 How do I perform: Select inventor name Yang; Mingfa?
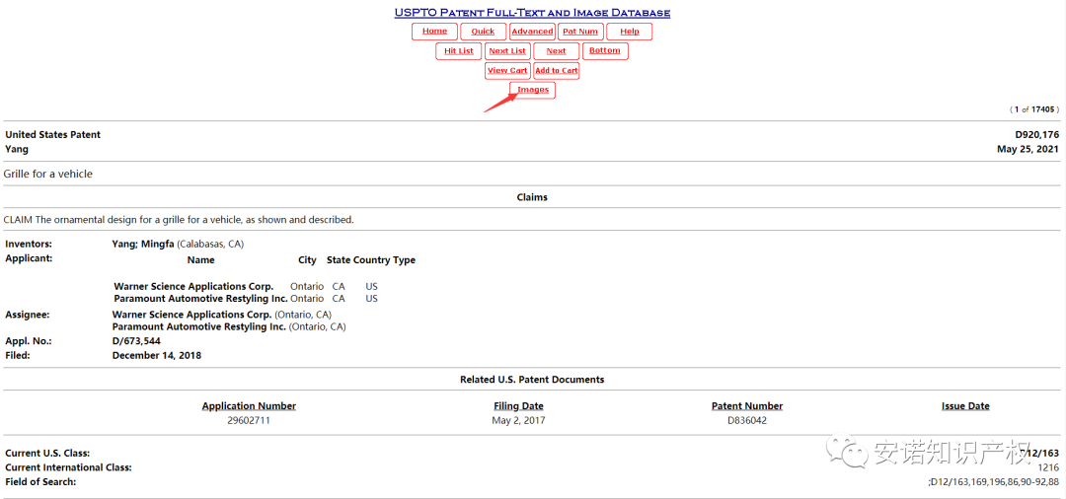click(144, 244)
